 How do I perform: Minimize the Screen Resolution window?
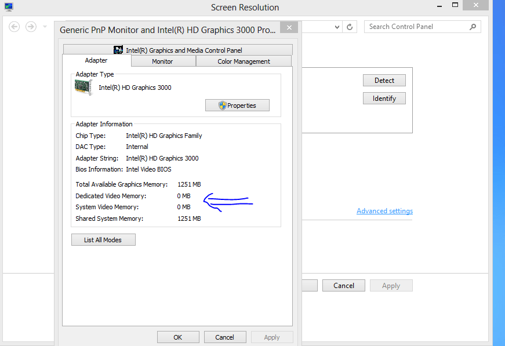[439, 5]
